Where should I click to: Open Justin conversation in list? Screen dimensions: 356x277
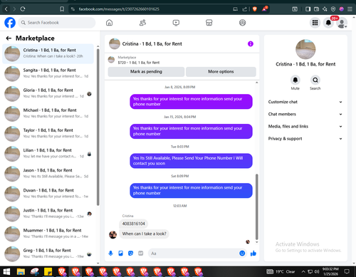48,214
